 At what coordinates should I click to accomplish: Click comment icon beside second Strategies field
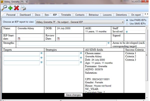(x=81, y=58)
